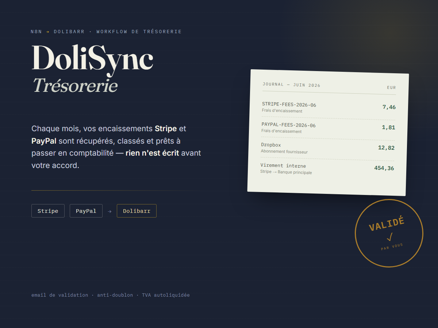Click the VALIDÉ stamp text
Image resolution: width=438 pixels, height=328 pixels.
[387, 224]
